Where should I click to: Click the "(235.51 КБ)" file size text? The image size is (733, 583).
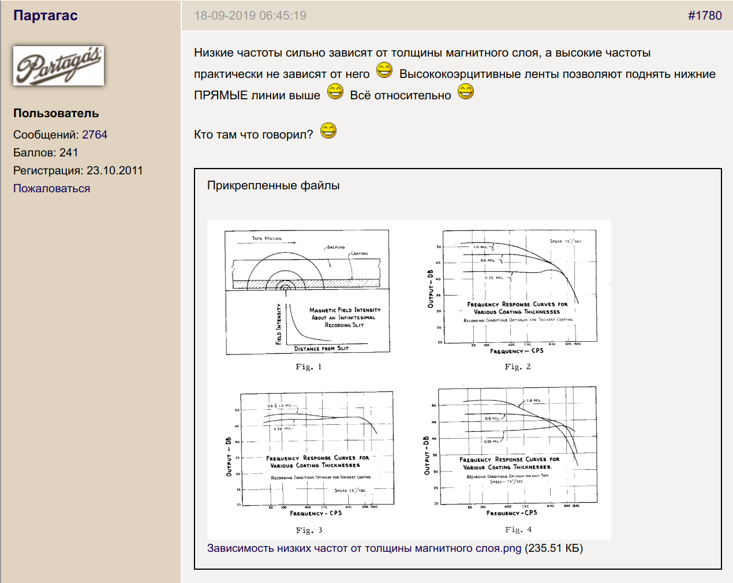click(x=554, y=548)
